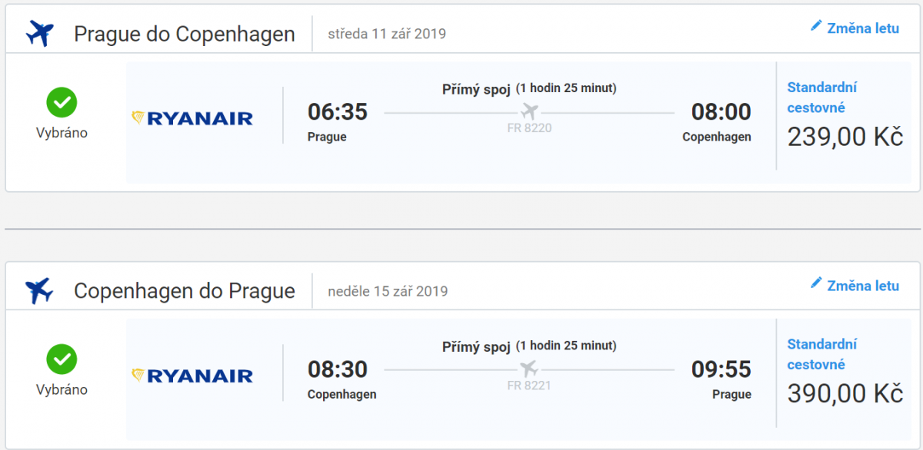Image resolution: width=923 pixels, height=450 pixels.
Task: Open Změna letu for Copenhagen to Prague
Action: point(862,286)
